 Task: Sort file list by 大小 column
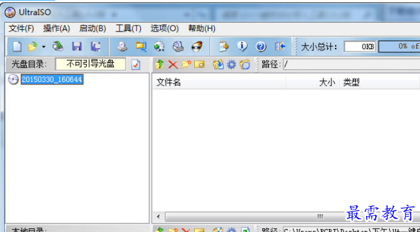point(313,83)
